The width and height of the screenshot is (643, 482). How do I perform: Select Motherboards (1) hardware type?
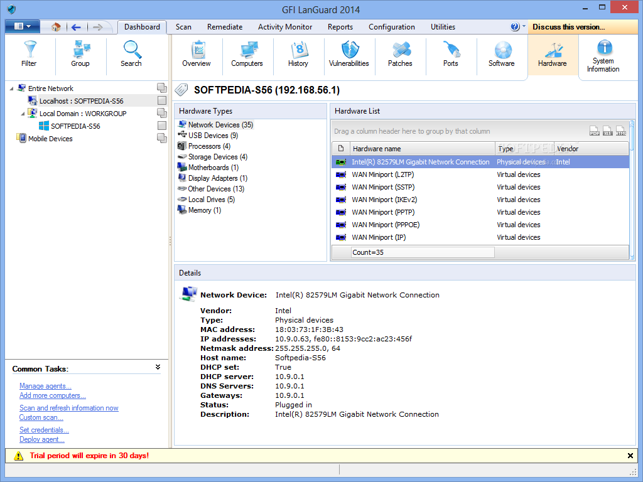(x=208, y=167)
